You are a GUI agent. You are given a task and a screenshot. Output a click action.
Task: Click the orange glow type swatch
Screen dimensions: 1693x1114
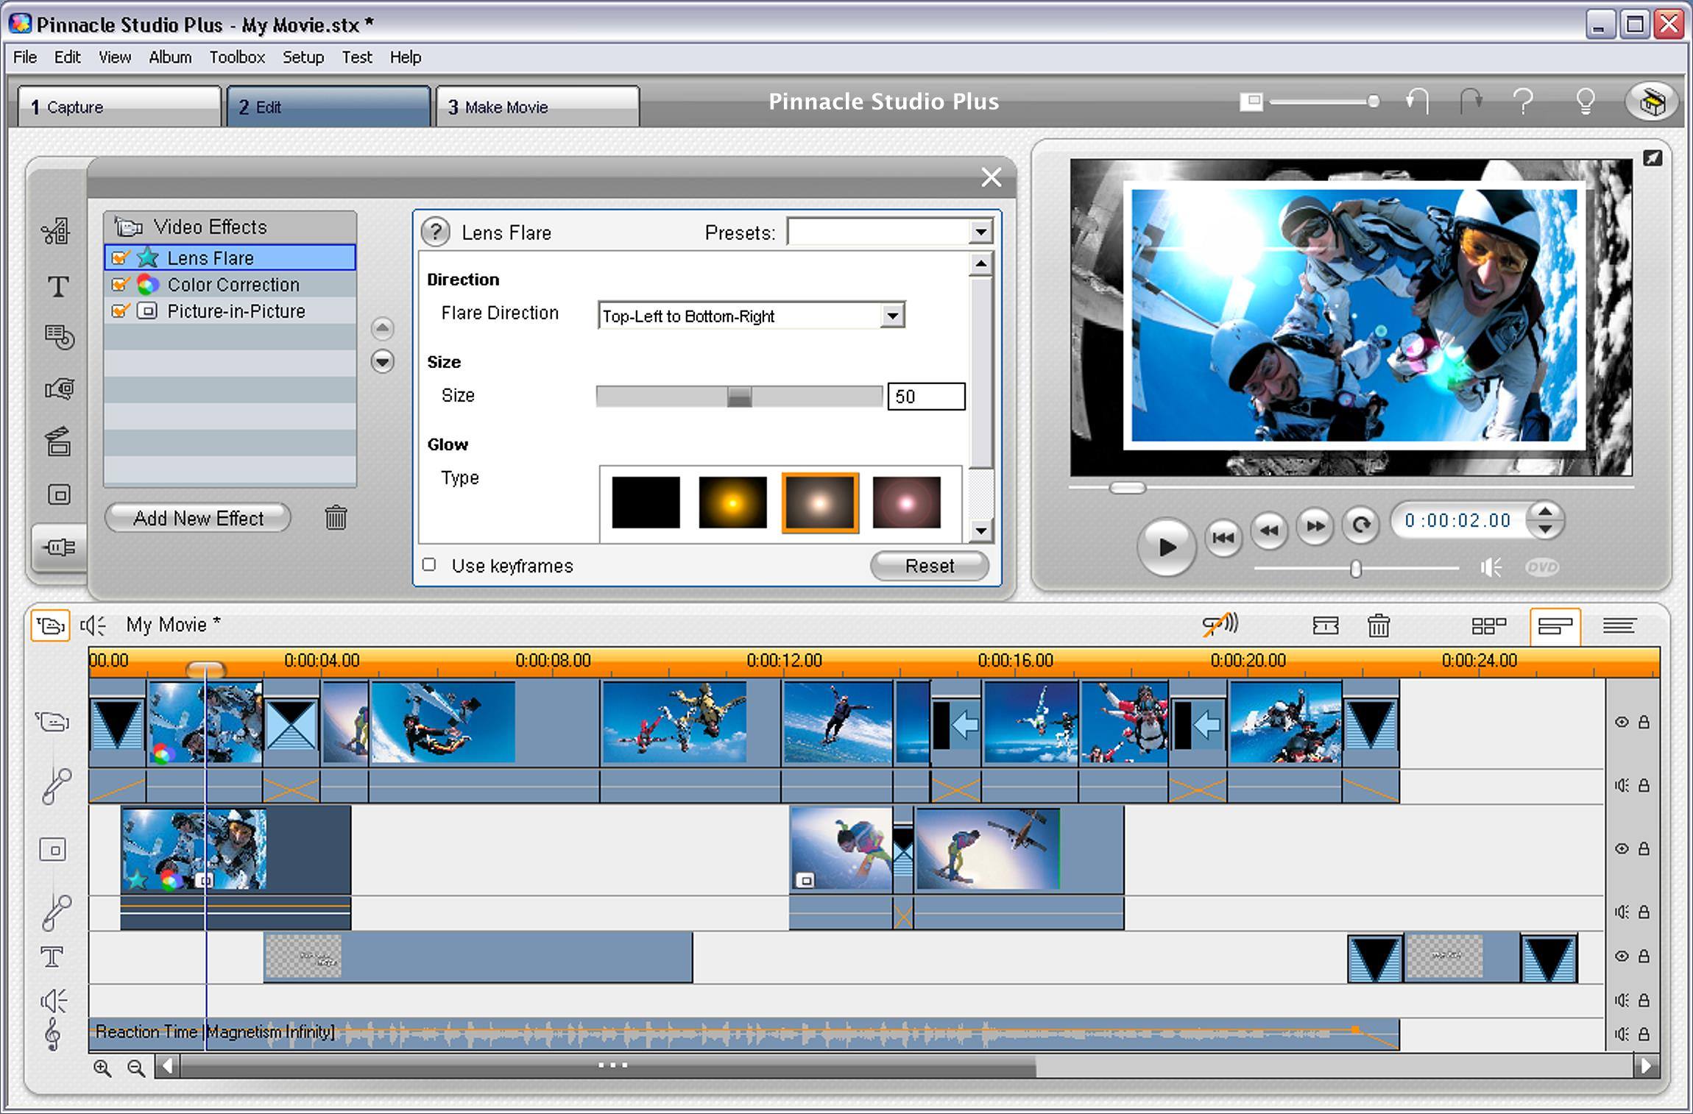732,500
